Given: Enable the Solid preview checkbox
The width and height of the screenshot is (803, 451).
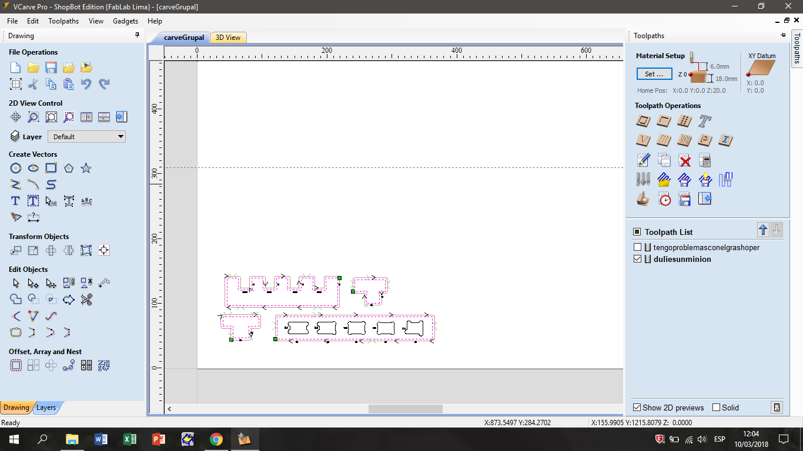Looking at the screenshot, I should (716, 408).
